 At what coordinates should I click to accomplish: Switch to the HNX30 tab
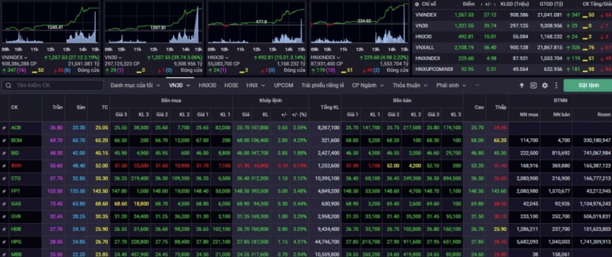point(208,86)
